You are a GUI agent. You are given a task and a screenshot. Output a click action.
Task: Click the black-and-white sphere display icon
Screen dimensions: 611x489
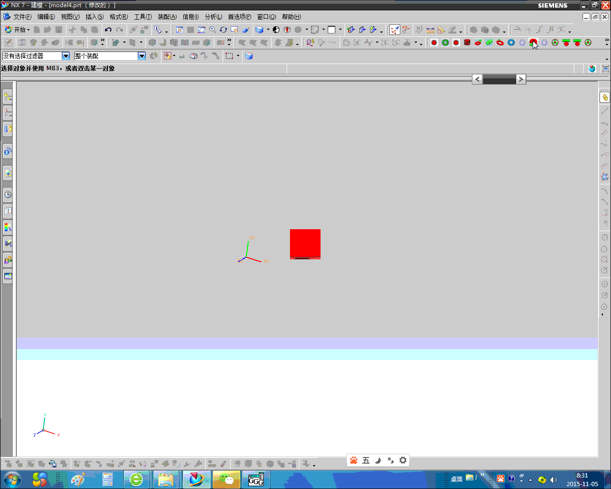tap(276, 30)
